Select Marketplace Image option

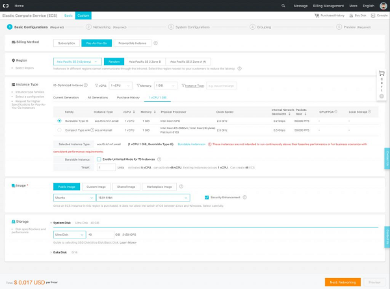click(x=159, y=187)
